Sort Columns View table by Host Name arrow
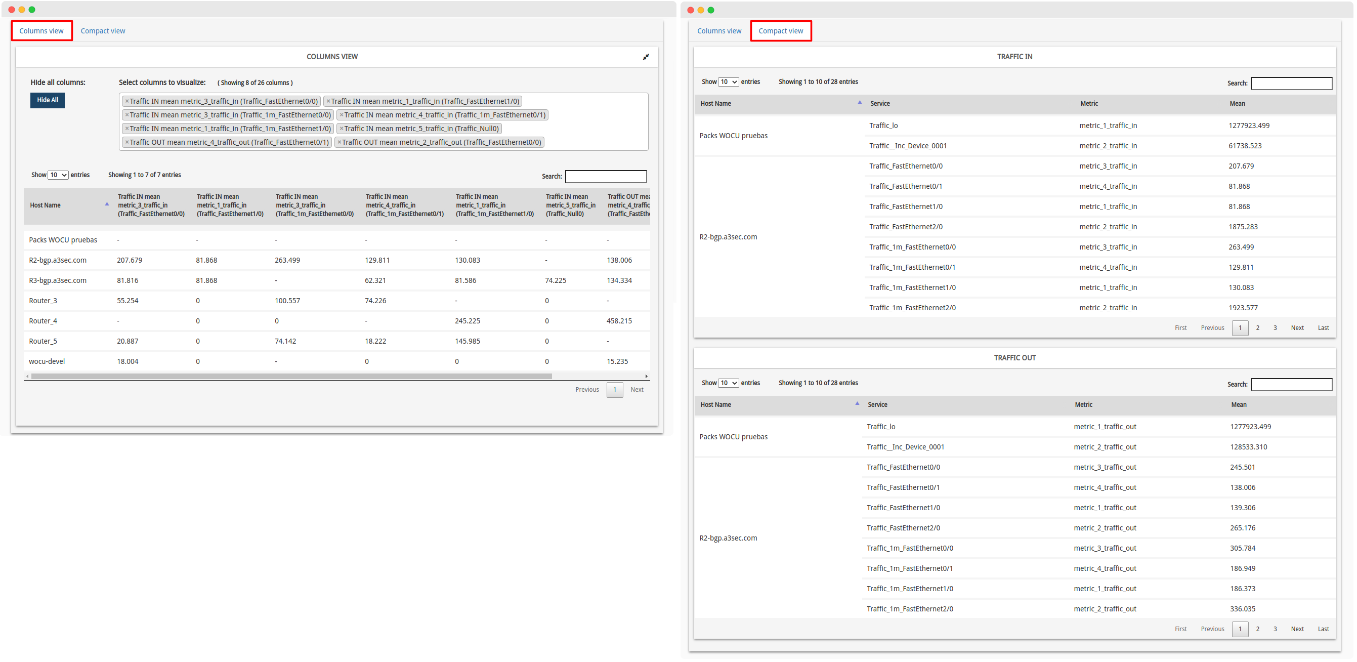1357x662 pixels. click(107, 204)
